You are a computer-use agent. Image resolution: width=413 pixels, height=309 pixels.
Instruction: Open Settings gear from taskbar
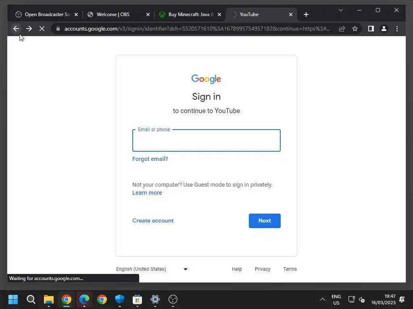(x=155, y=299)
